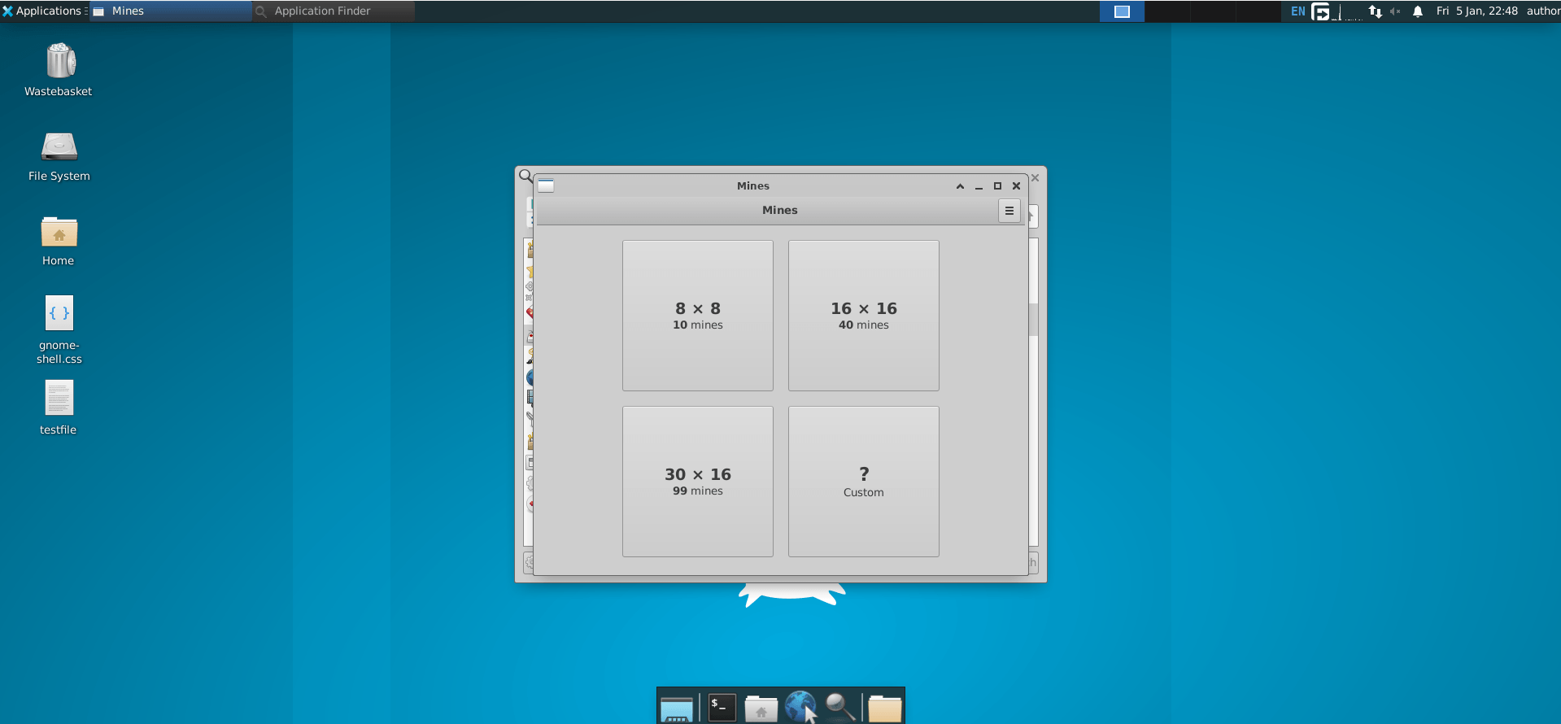Close the Application Finder window behind Mines
The height and width of the screenshot is (724, 1561).
pyautogui.click(x=1036, y=177)
